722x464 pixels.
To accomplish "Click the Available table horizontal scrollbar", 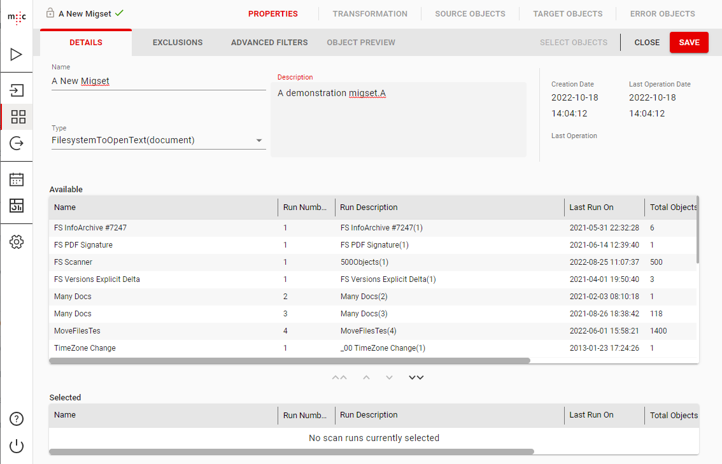I will [290, 360].
